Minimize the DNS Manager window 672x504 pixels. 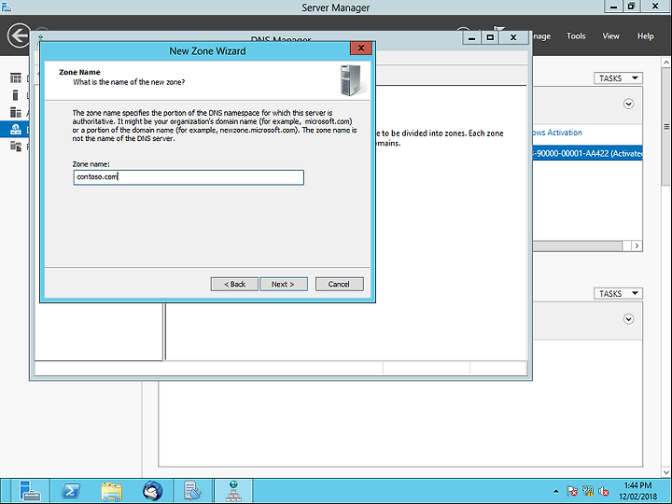(x=472, y=37)
